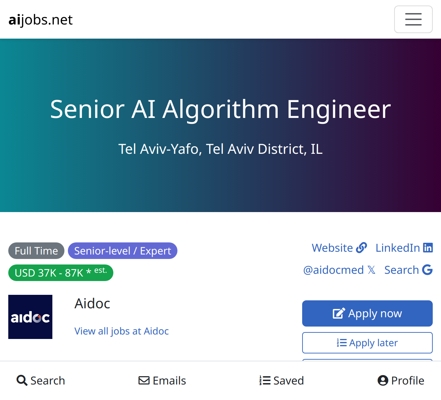Screen dimensions: 441x400
Task: Click the user circle Profile icon
Action: [x=383, y=380]
